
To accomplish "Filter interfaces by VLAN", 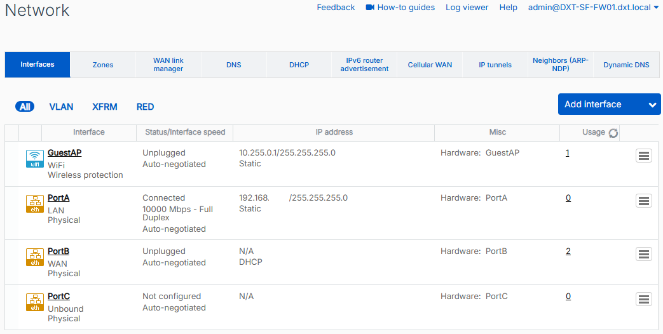I will tap(61, 107).
